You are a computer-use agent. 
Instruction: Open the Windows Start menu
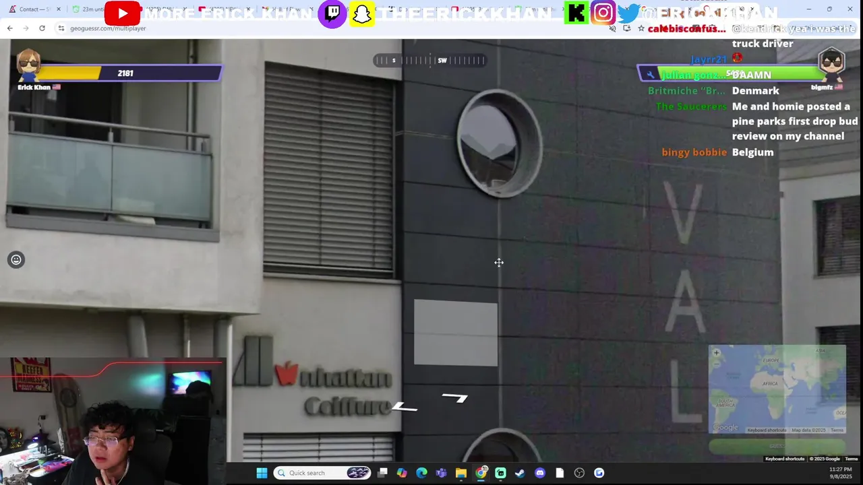262,473
